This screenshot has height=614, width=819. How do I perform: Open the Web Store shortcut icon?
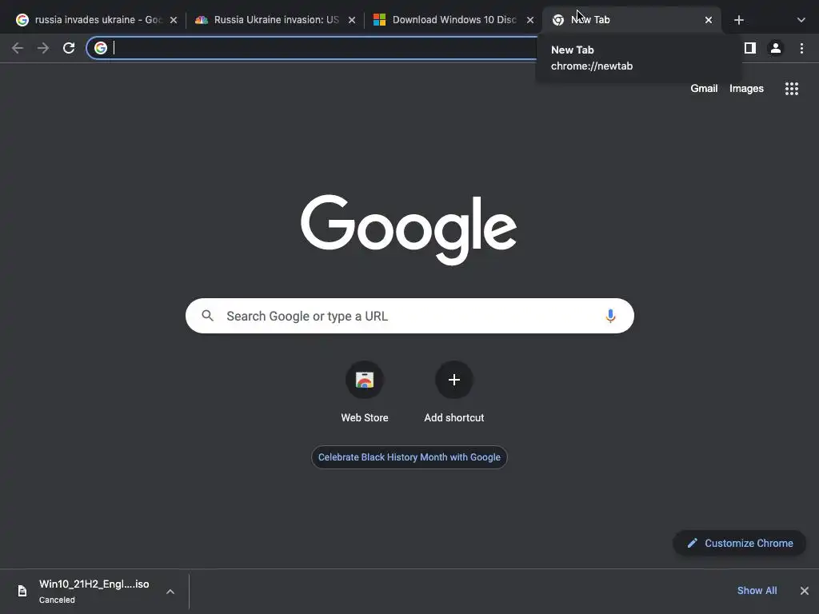pos(365,380)
